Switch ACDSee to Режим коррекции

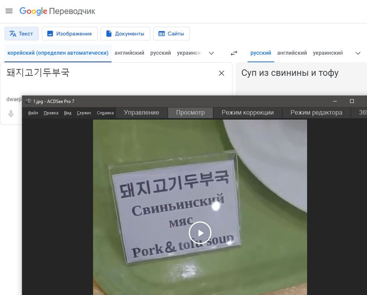click(248, 113)
